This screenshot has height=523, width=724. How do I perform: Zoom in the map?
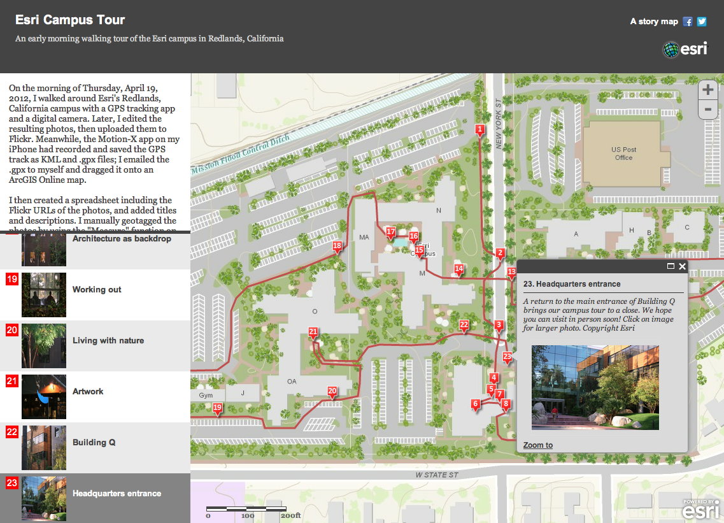(x=707, y=90)
